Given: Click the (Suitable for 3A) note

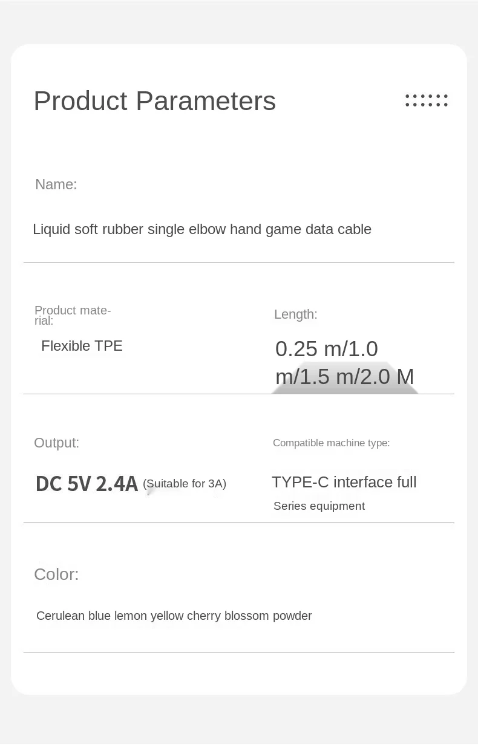Looking at the screenshot, I should [x=185, y=484].
